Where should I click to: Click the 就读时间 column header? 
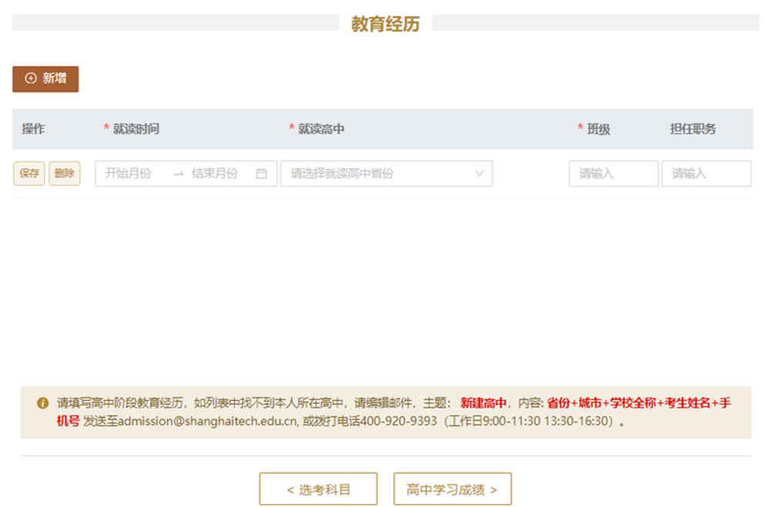click(135, 129)
